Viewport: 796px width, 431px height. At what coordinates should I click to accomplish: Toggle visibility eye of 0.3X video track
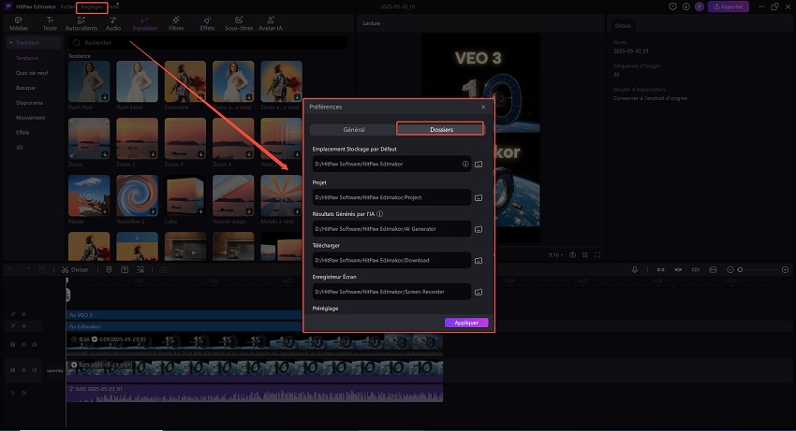tap(23, 345)
